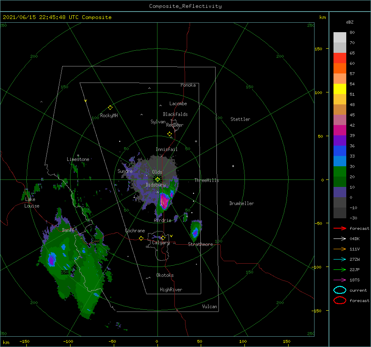371x347 pixels.
Task: Click the yellow km label at bottom left
Action: tap(6, 342)
